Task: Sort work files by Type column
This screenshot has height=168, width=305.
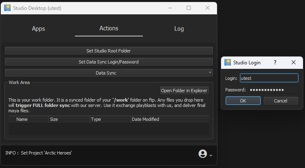Action: (x=110, y=119)
